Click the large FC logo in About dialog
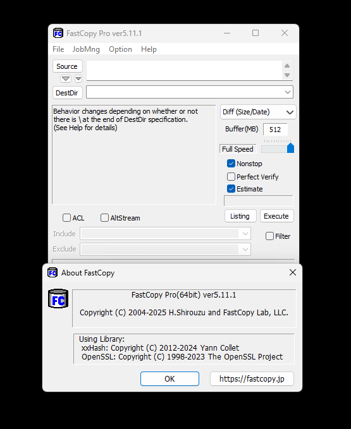The image size is (351, 429). pos(58,298)
